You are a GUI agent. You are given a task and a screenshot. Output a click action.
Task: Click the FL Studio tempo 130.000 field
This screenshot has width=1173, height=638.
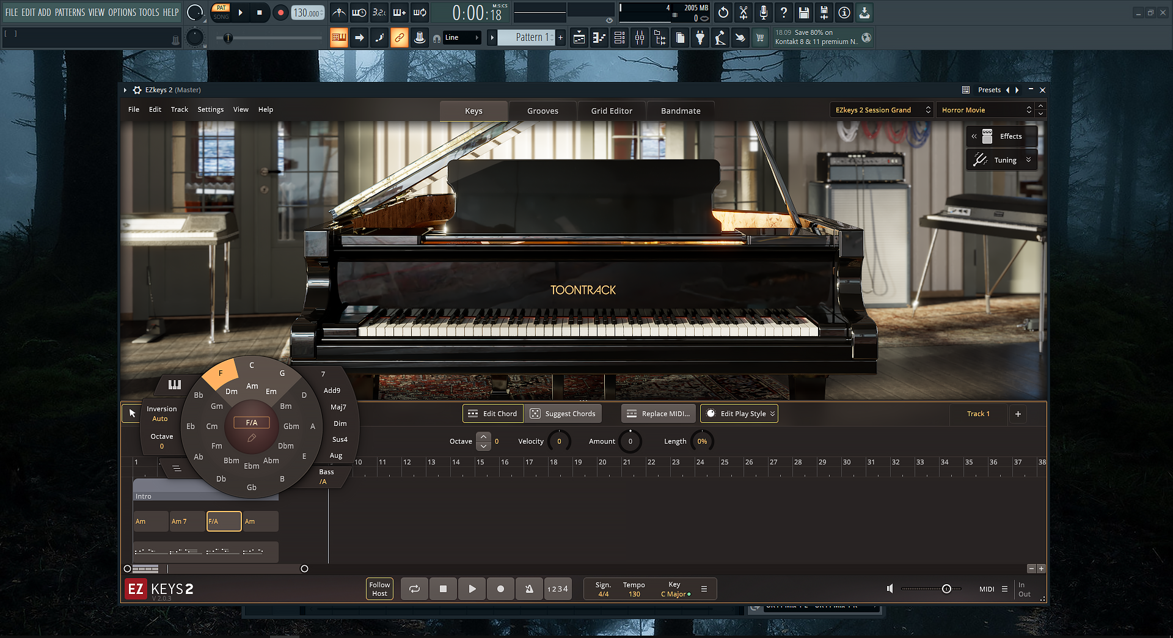pos(308,12)
